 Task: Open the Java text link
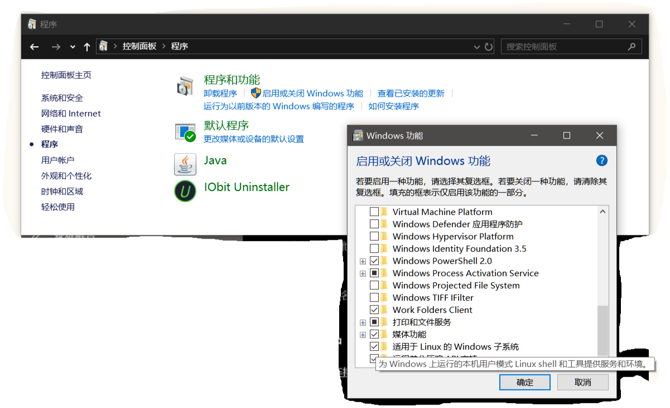click(215, 160)
